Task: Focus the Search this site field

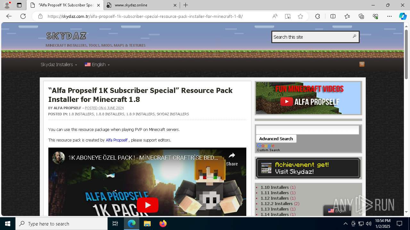Action: pos(312,37)
